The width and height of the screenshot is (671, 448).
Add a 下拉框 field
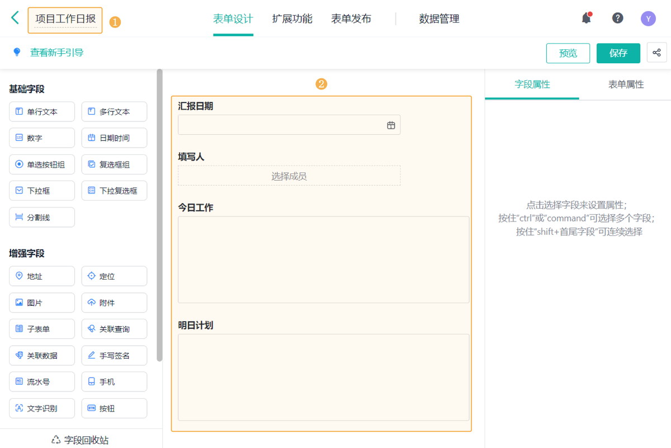tap(42, 191)
